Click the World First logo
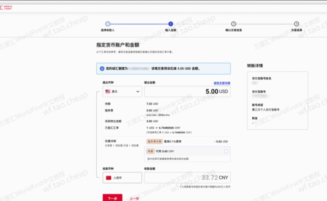Screen dimensions: 327x201 click(x=6, y=8)
